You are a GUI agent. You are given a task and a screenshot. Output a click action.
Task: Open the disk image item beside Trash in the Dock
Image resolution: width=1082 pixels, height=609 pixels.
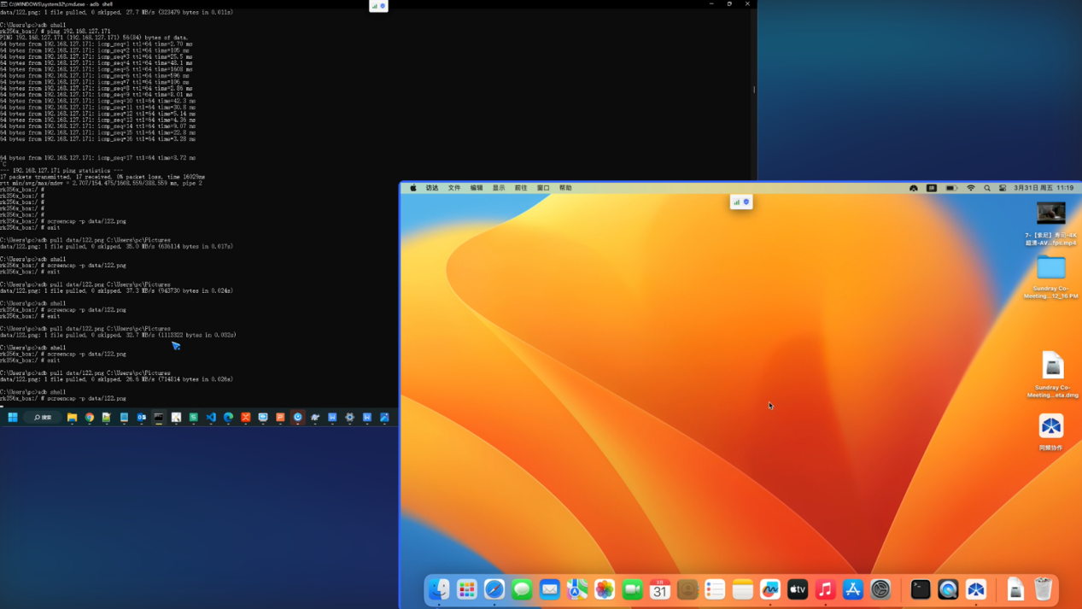[x=1015, y=589]
